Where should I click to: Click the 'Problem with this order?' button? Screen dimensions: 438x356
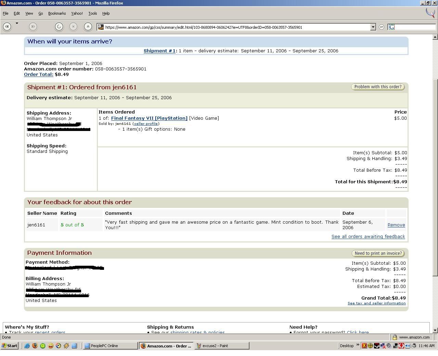point(378,87)
